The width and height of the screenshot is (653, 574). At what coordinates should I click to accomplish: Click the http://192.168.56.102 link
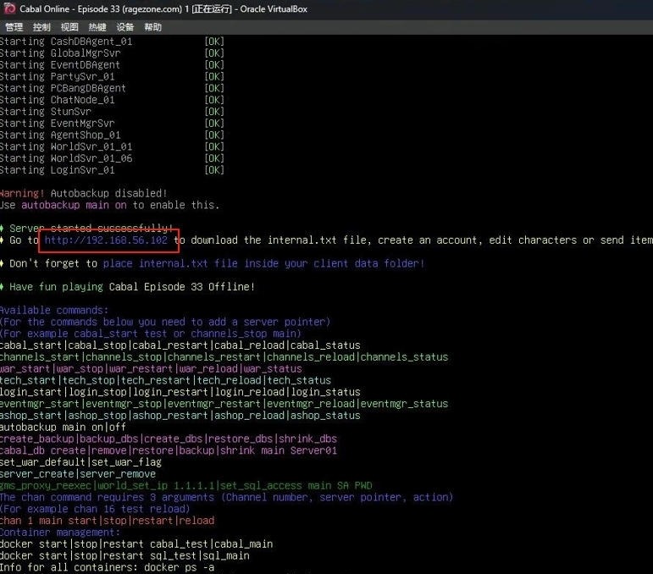tap(106, 240)
